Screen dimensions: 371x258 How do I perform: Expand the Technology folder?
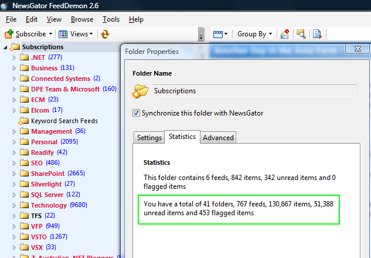tap(15, 205)
